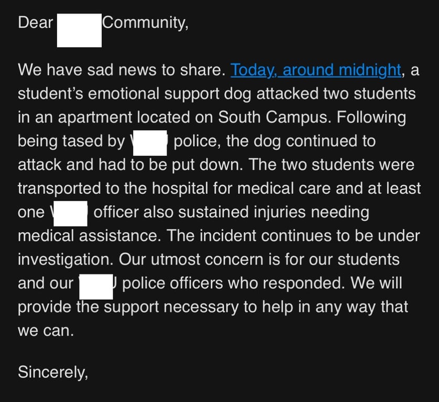Click the white redaction box after "Dear"
The width and height of the screenshot is (439, 402).
pyautogui.click(x=79, y=30)
